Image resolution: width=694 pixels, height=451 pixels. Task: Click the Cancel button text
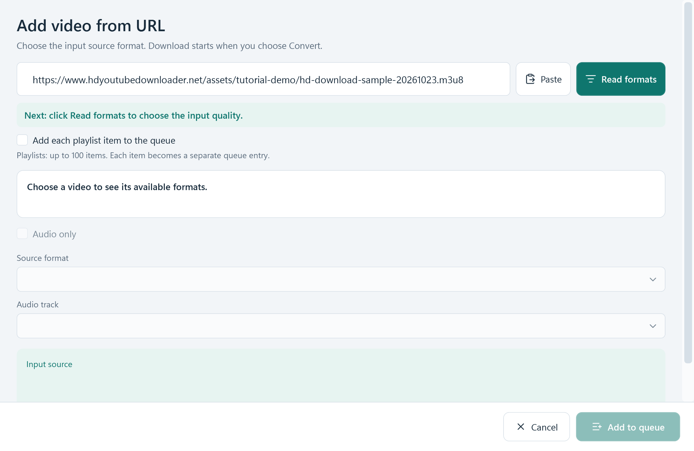coord(544,427)
